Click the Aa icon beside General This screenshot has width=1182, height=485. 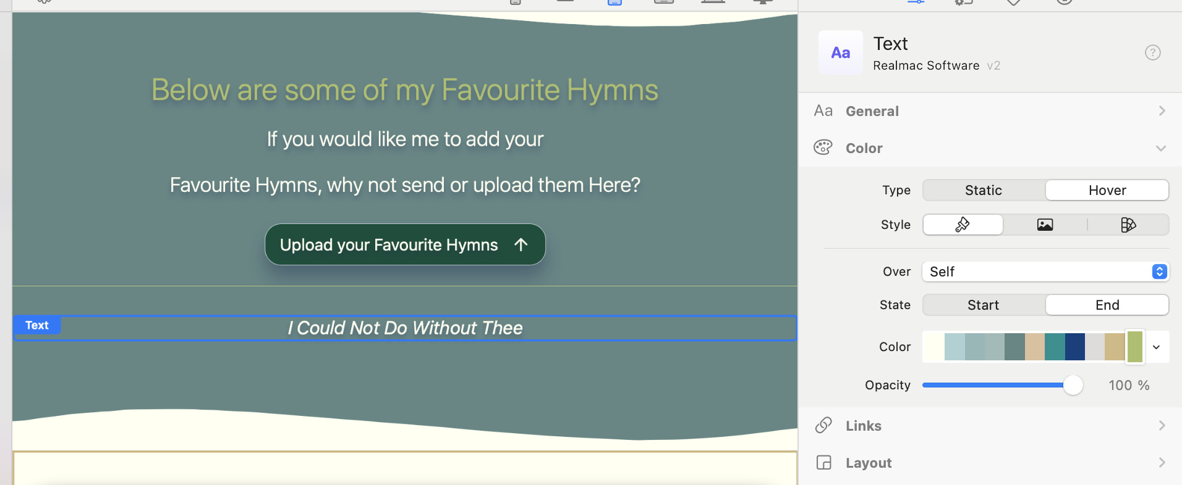[823, 111]
